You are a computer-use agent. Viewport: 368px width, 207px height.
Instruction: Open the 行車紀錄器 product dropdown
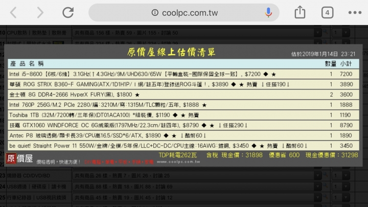pos(197,198)
